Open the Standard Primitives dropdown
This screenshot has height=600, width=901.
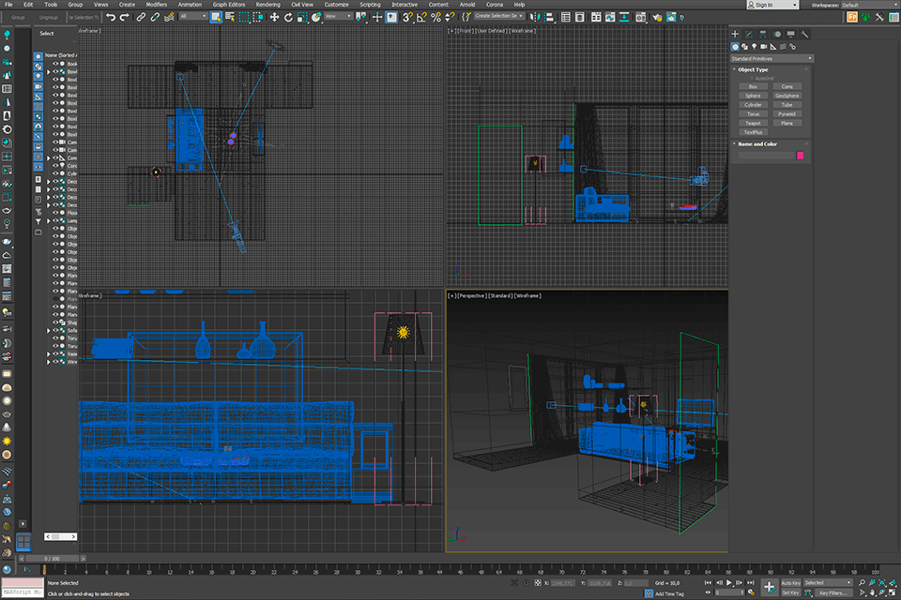771,58
